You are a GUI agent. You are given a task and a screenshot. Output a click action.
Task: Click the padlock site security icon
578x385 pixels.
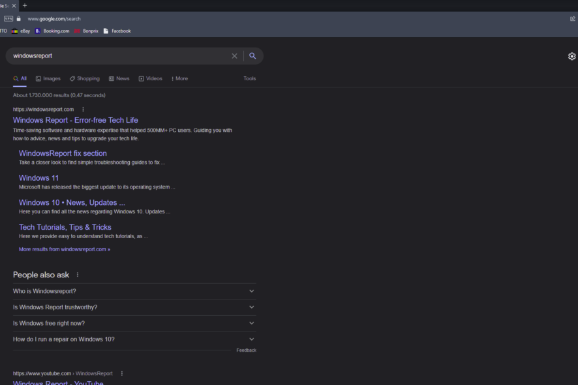[x=19, y=18]
